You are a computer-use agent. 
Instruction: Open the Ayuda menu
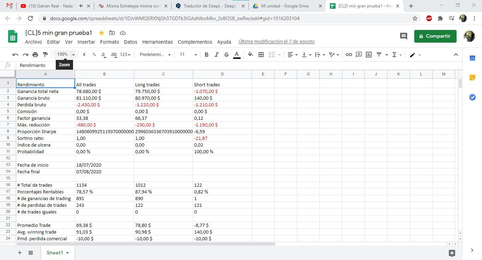pos(224,42)
